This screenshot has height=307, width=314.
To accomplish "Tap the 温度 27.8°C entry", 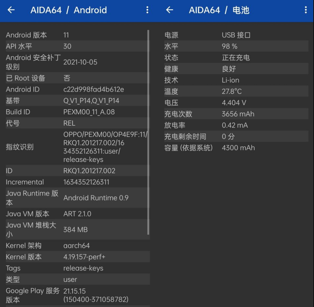I will tap(229, 91).
